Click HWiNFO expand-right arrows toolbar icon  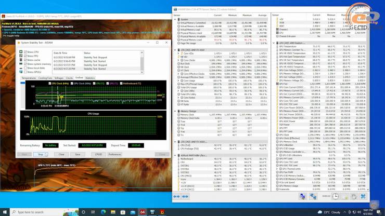(185, 196)
